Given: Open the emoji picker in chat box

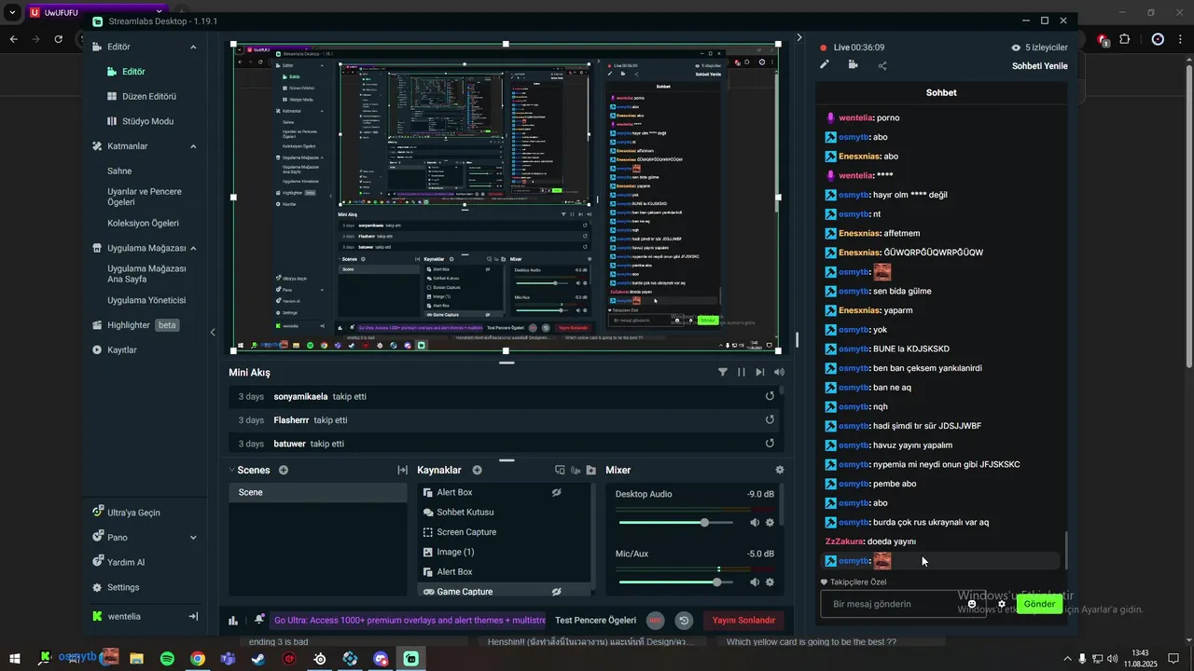Looking at the screenshot, I should point(972,604).
